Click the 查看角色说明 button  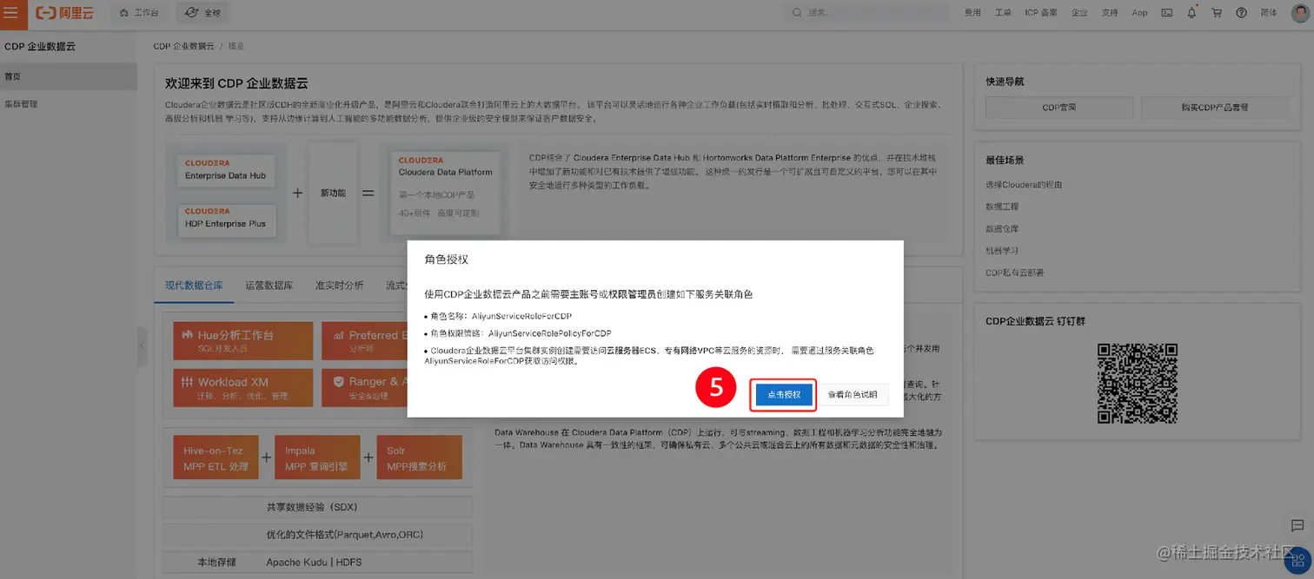pos(853,394)
